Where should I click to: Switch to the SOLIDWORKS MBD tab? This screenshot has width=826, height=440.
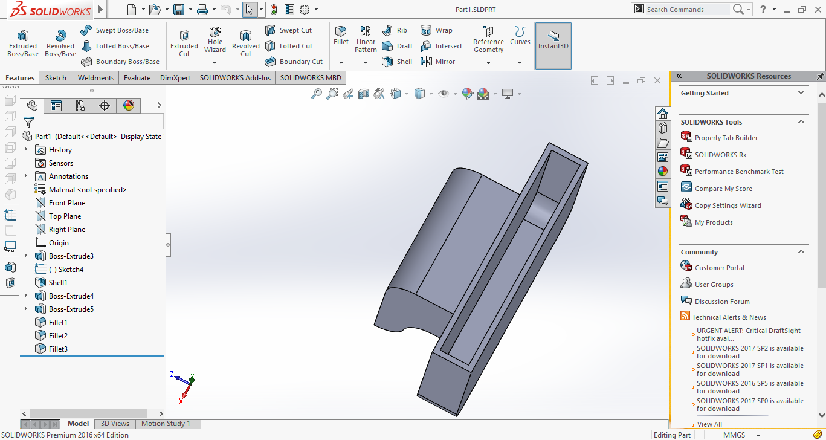coord(311,78)
